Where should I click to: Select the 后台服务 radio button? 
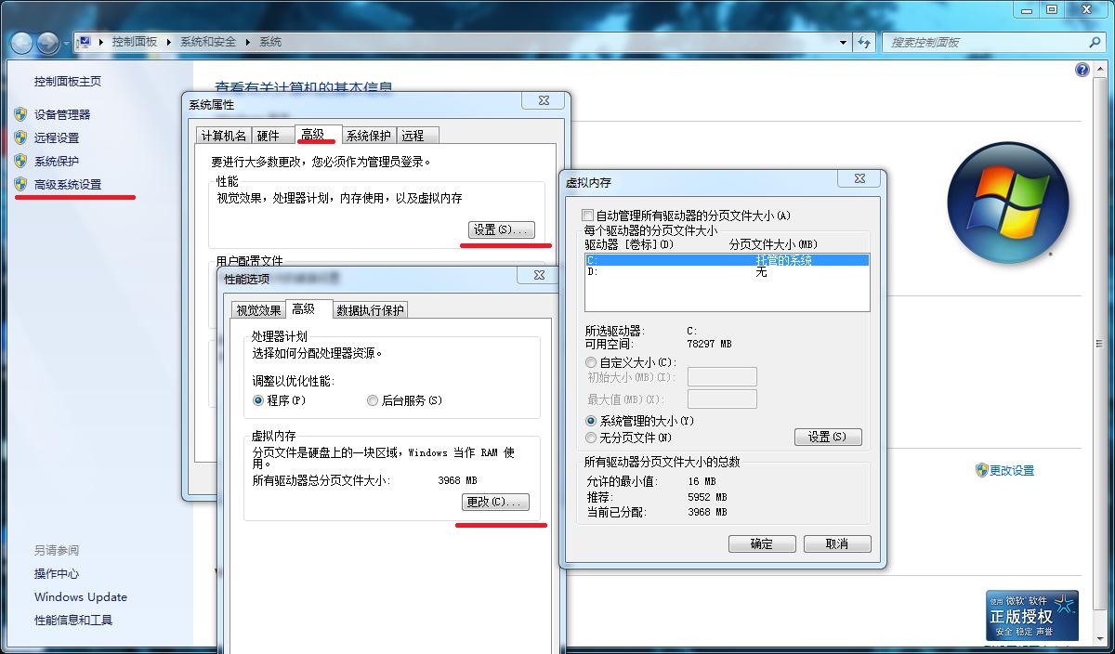point(373,400)
